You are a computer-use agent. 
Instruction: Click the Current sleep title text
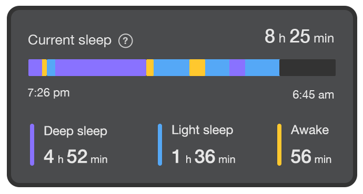pos(69,40)
